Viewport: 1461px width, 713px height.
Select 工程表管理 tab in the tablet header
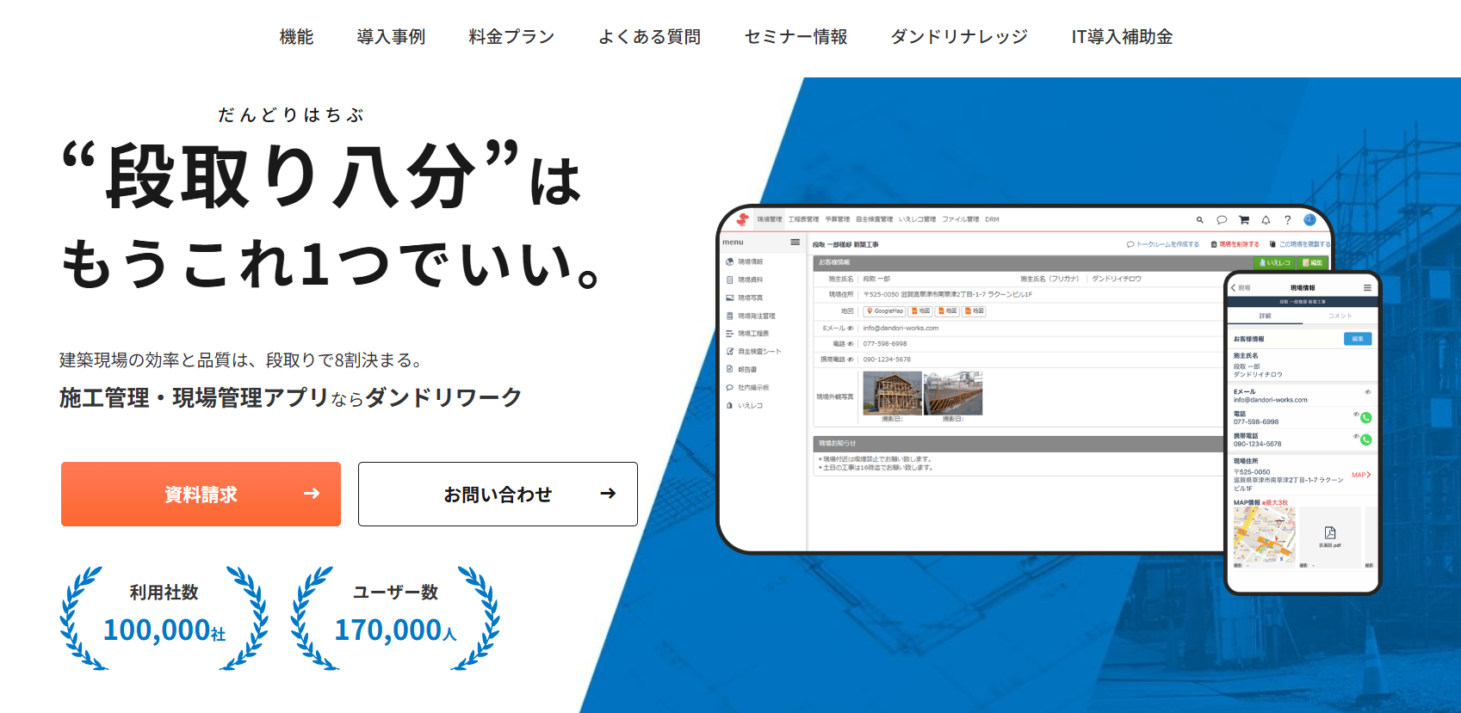coord(803,219)
